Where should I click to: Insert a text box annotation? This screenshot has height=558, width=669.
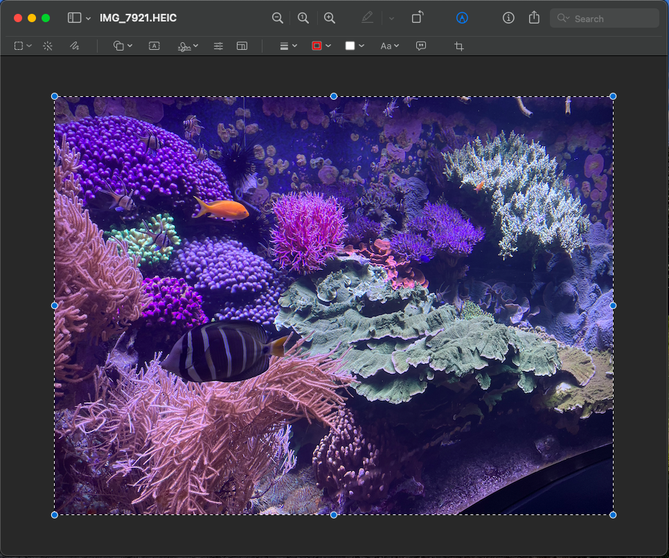(154, 46)
